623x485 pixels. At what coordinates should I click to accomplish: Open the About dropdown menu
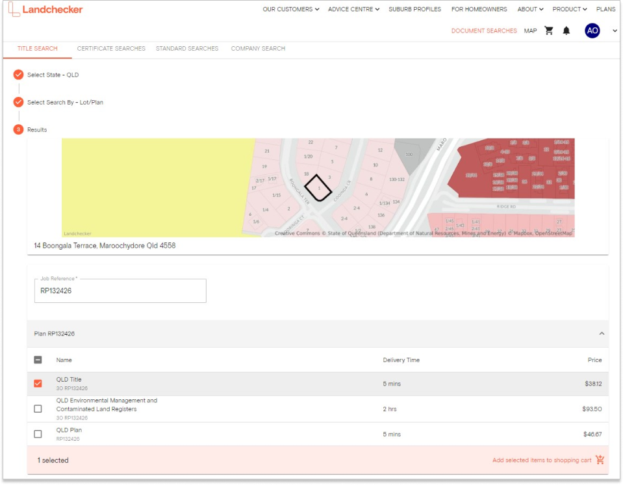[530, 9]
